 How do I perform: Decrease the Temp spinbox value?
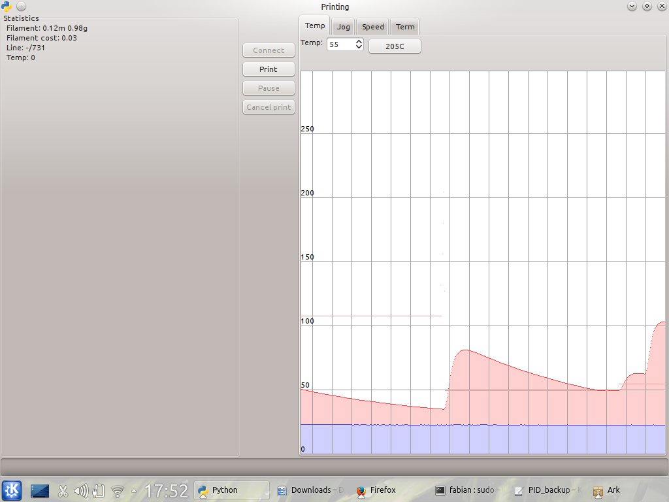(359, 47)
